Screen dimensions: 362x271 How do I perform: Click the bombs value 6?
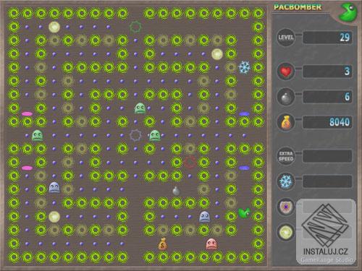[x=347, y=97]
